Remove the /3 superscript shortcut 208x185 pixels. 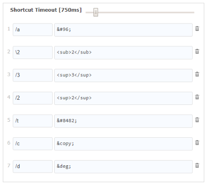click(x=197, y=74)
